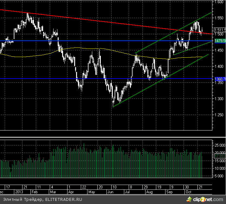Click the 5 000 volume axis label
This screenshot has height=204, width=226.
tap(219, 176)
